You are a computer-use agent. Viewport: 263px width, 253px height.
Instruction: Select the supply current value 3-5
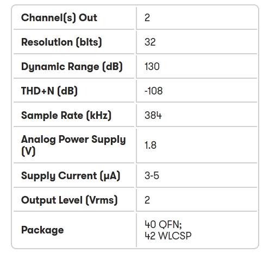152,175
